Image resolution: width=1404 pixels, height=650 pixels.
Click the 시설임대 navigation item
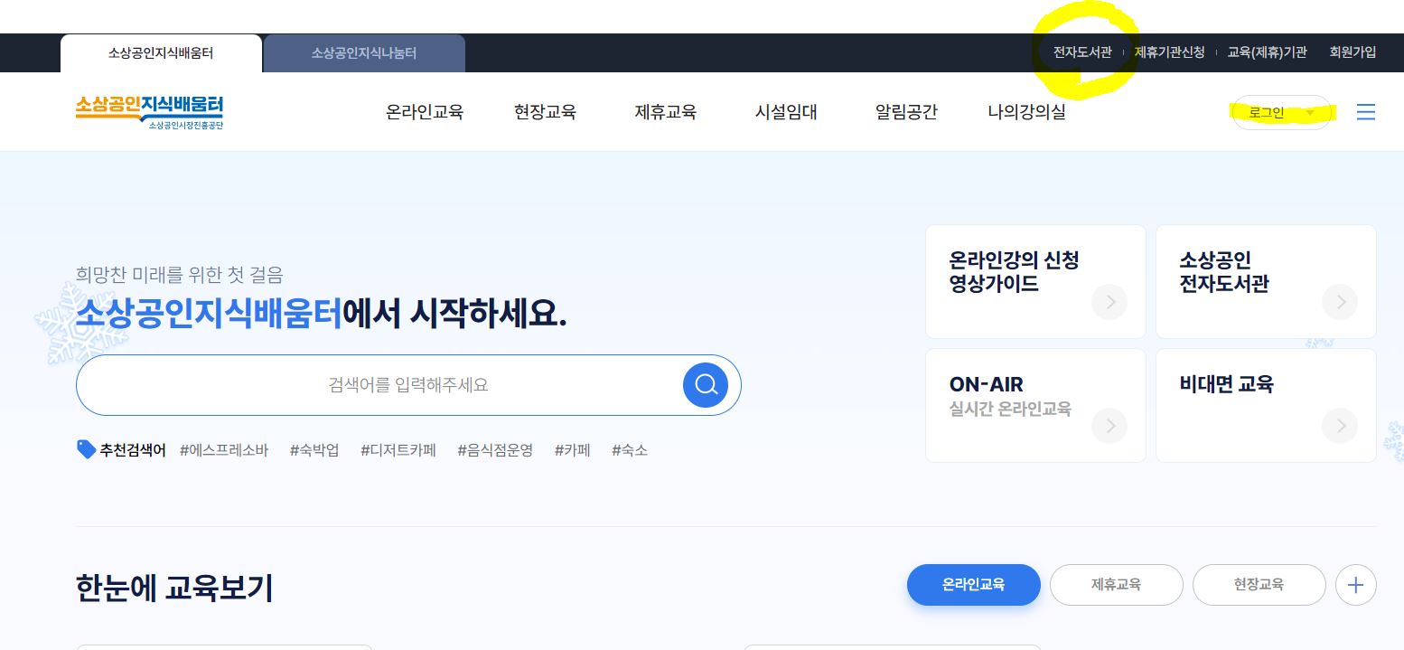click(785, 111)
